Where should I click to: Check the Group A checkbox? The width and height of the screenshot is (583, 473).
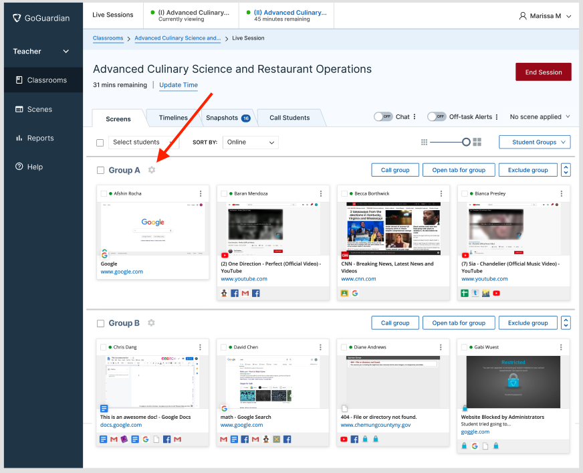coord(100,171)
